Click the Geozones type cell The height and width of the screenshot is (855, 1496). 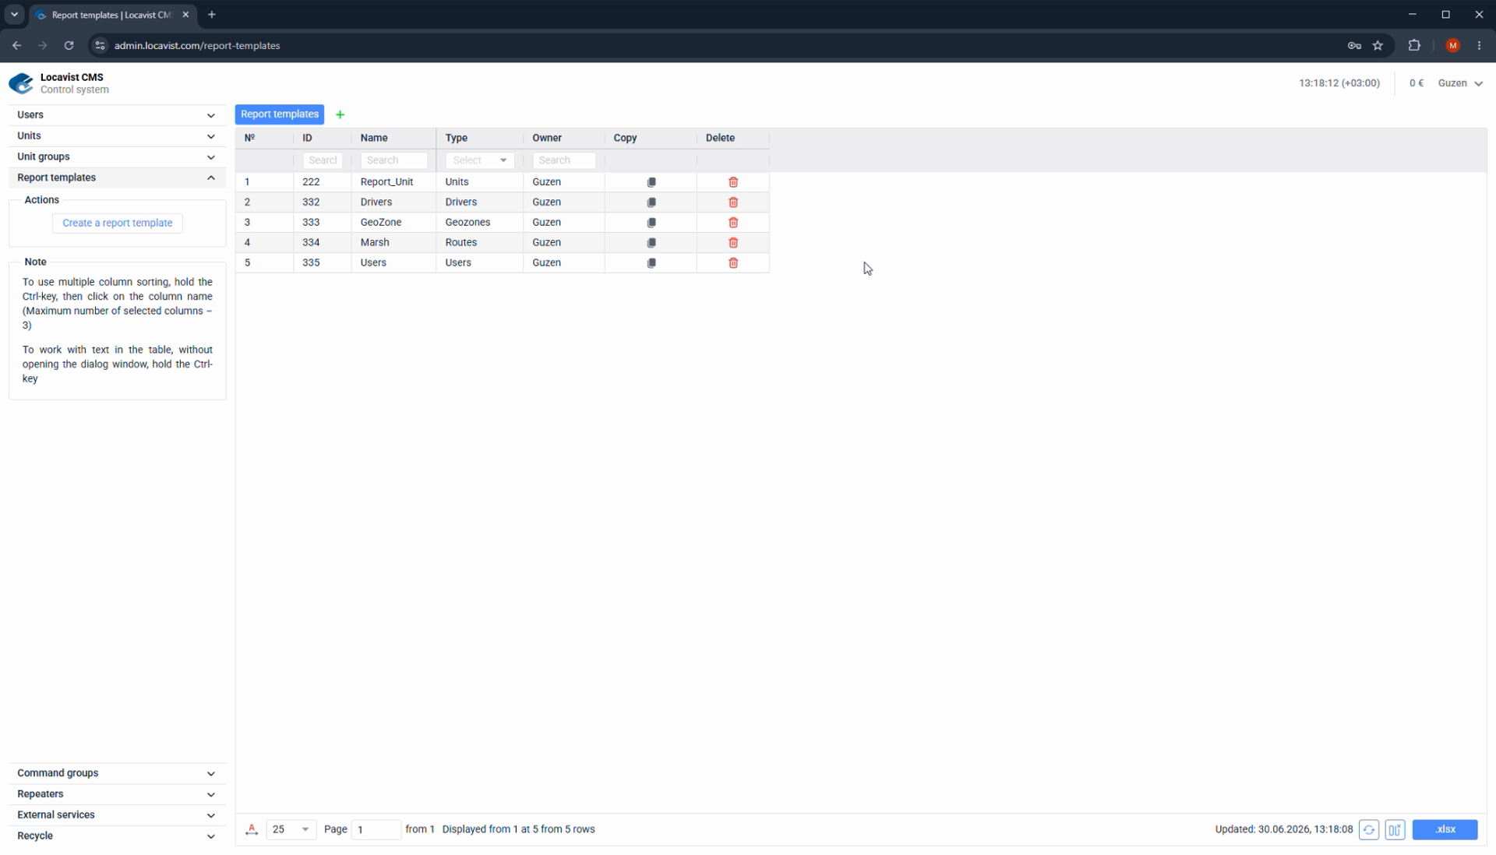click(x=480, y=223)
